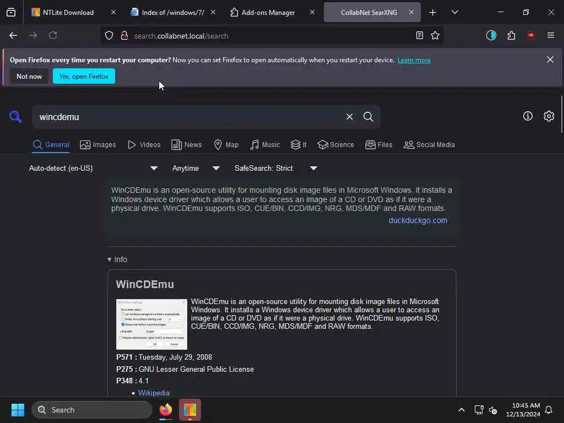Open uBlock Origin toolbar icon
Screen dimensions: 564x423
(x=531, y=35)
